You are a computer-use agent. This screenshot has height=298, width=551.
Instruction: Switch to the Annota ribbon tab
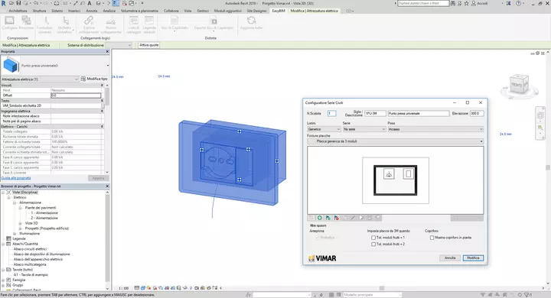tap(92, 11)
